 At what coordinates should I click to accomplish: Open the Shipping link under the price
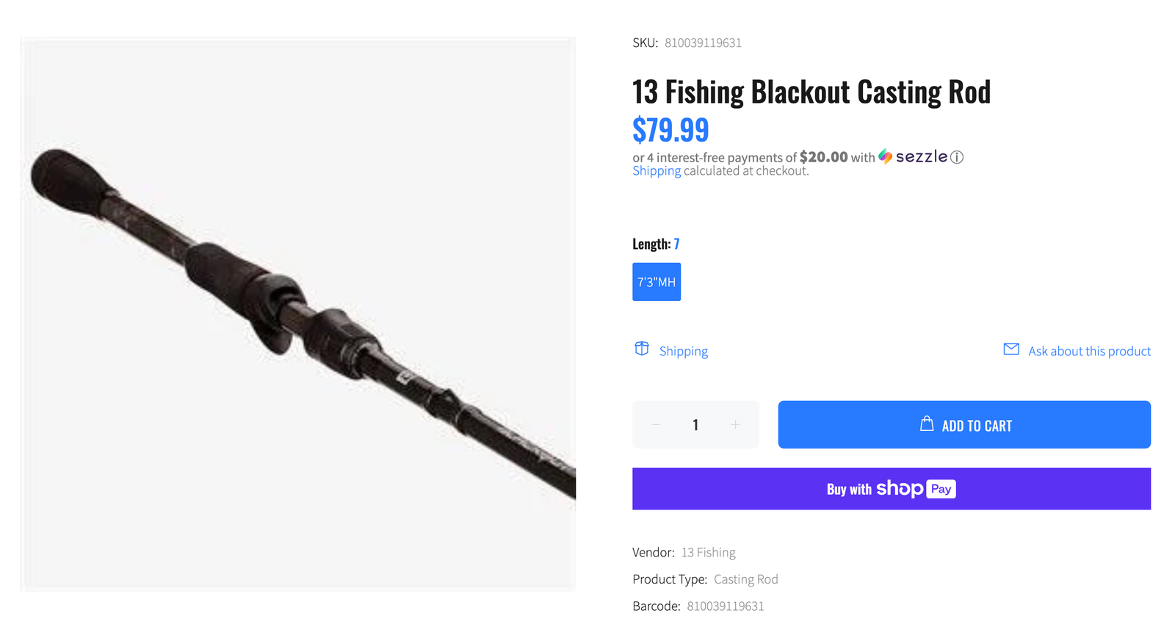click(657, 171)
